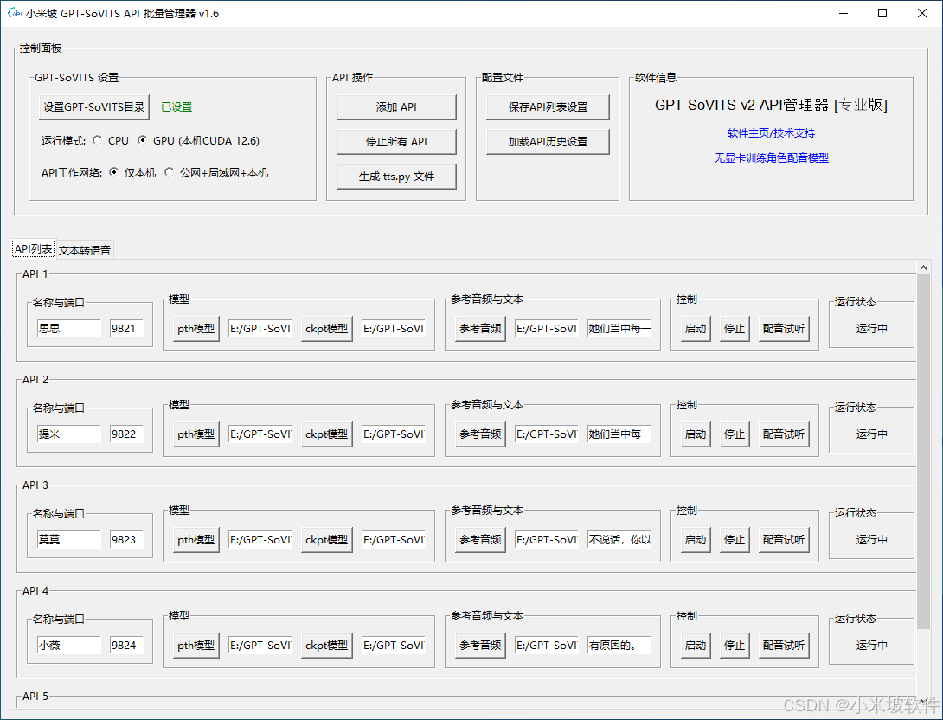Screen dimensions: 943x720
Task: Click the API list vertical scrollbar thumb
Action: [x=923, y=451]
